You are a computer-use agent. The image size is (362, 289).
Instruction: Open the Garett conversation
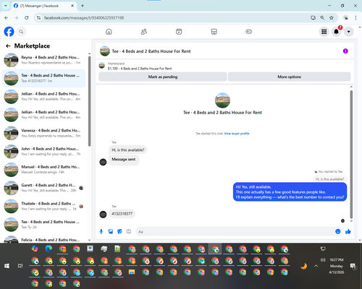[x=43, y=188]
